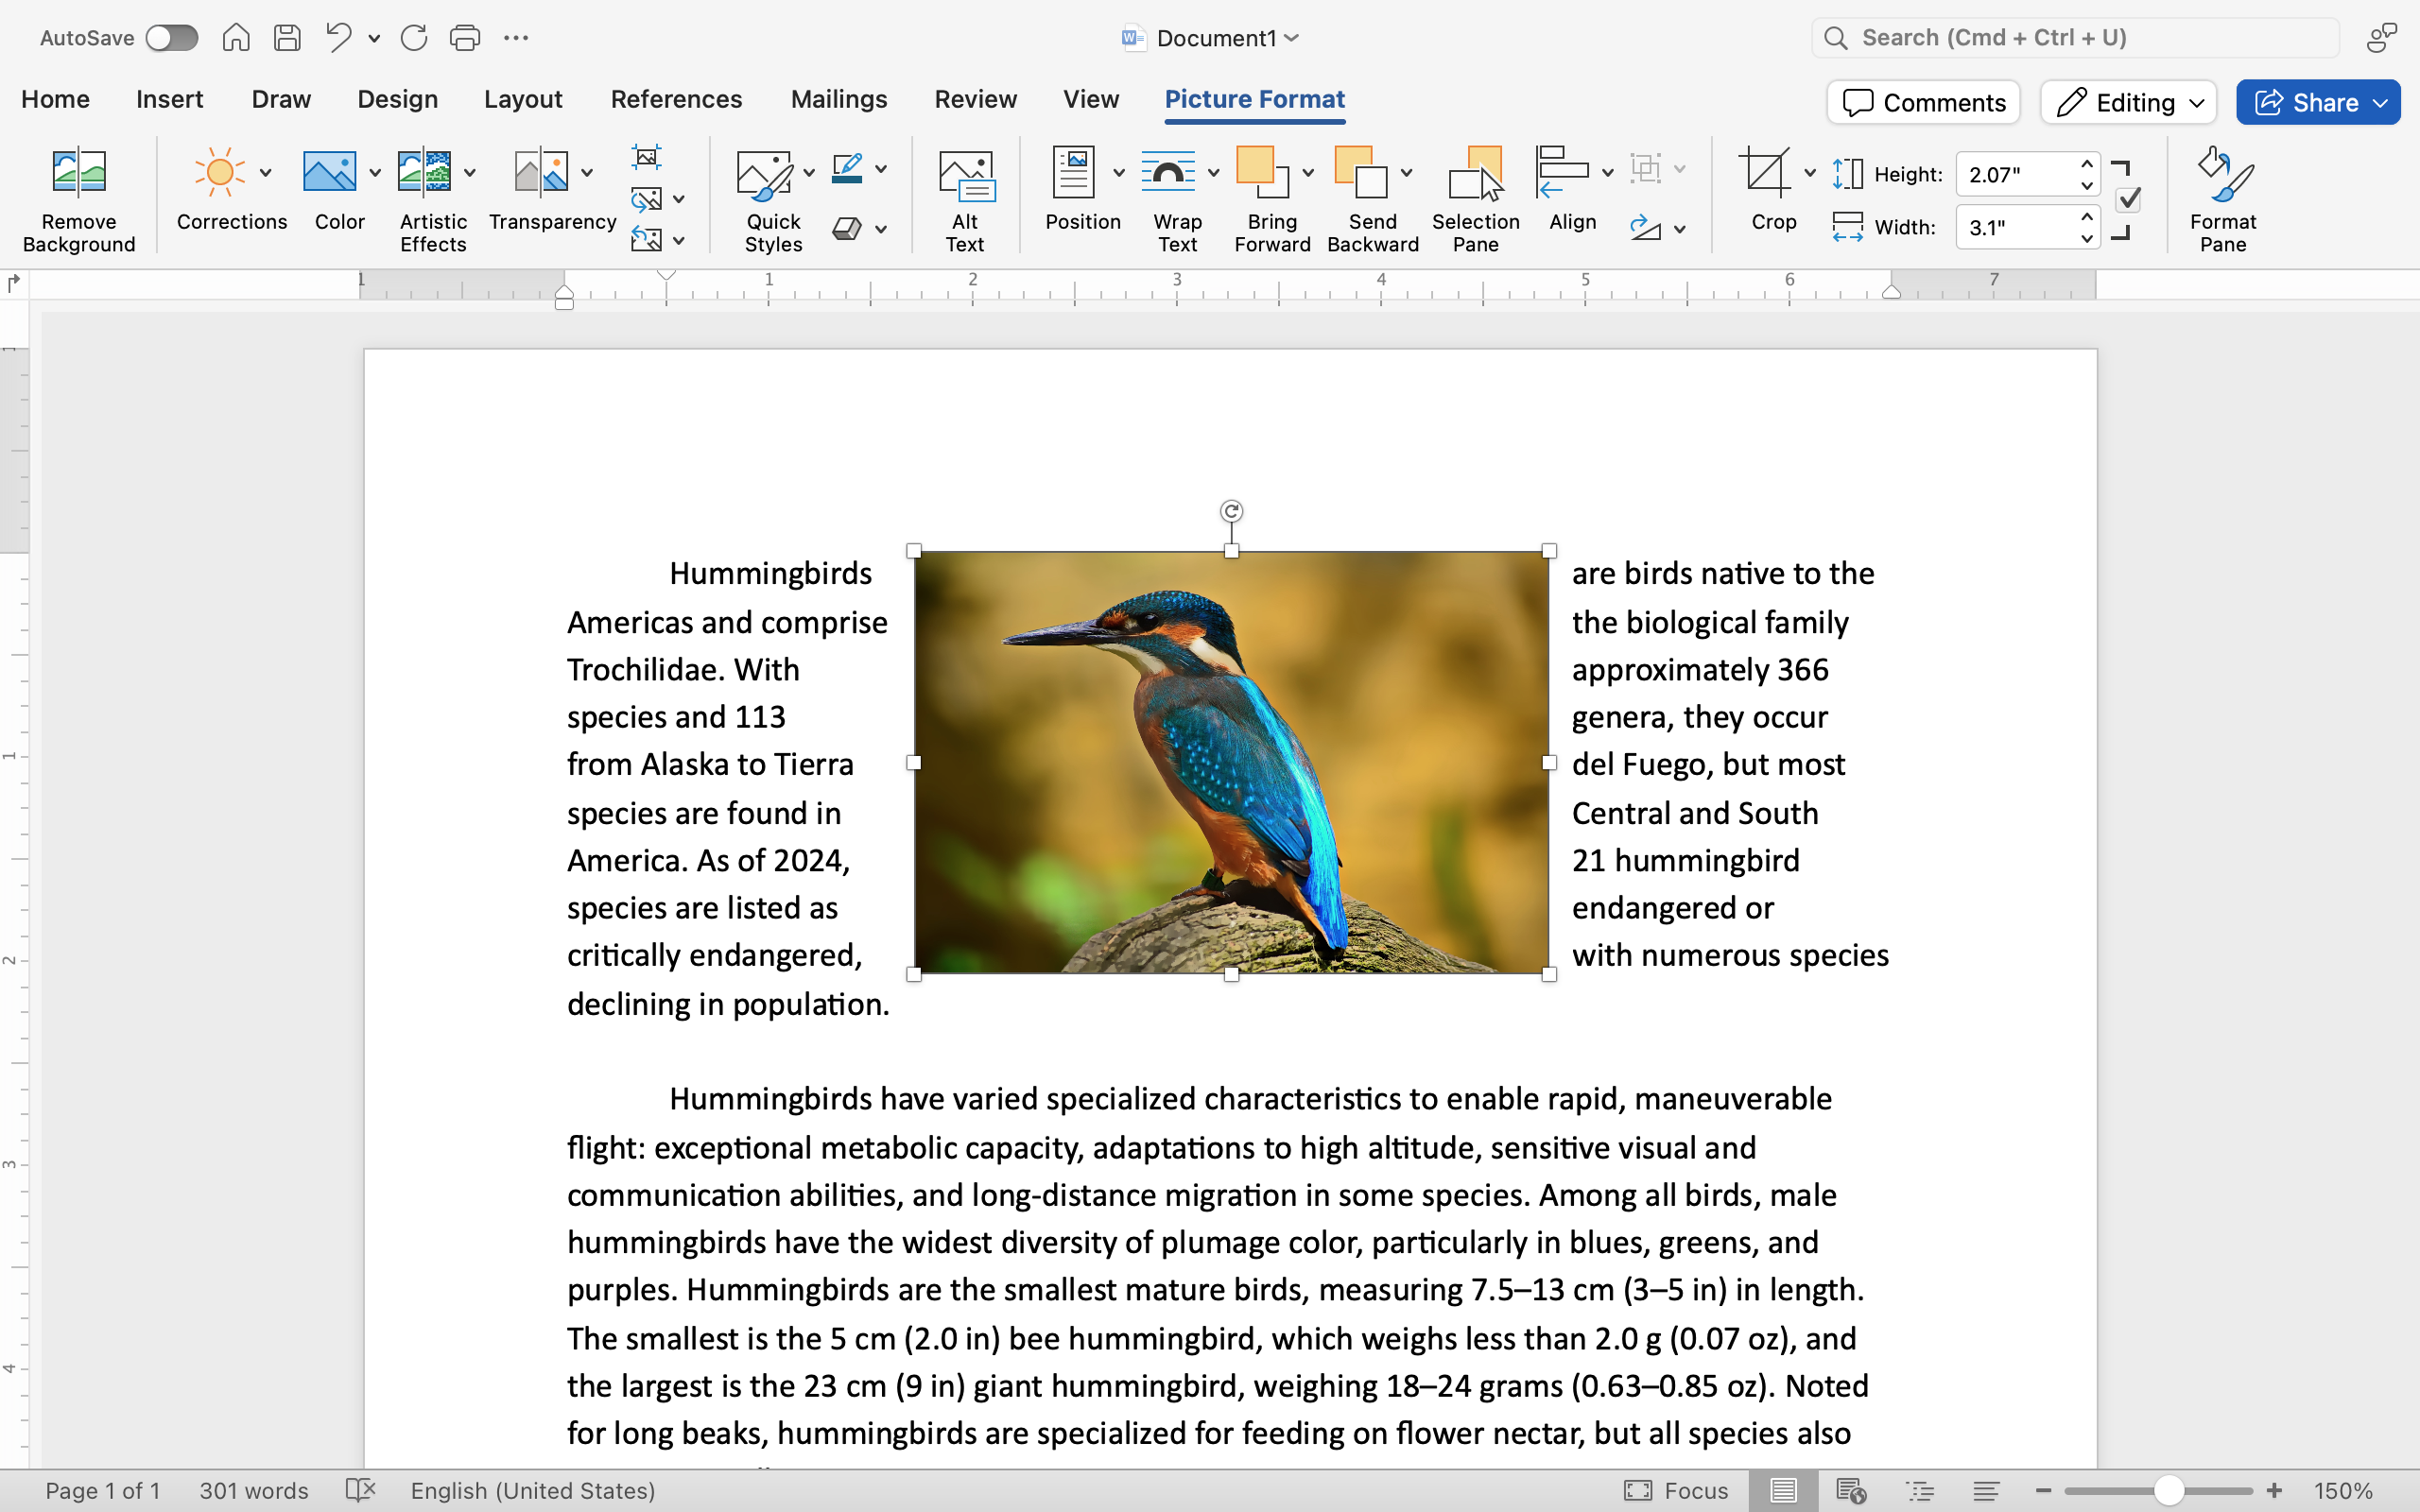Expand the Transparency dropdown arrow
Viewport: 2420px width, 1512px height.
[x=587, y=173]
